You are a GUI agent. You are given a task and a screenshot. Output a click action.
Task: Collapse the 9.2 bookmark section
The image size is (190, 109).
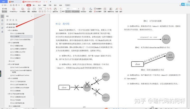(8, 43)
